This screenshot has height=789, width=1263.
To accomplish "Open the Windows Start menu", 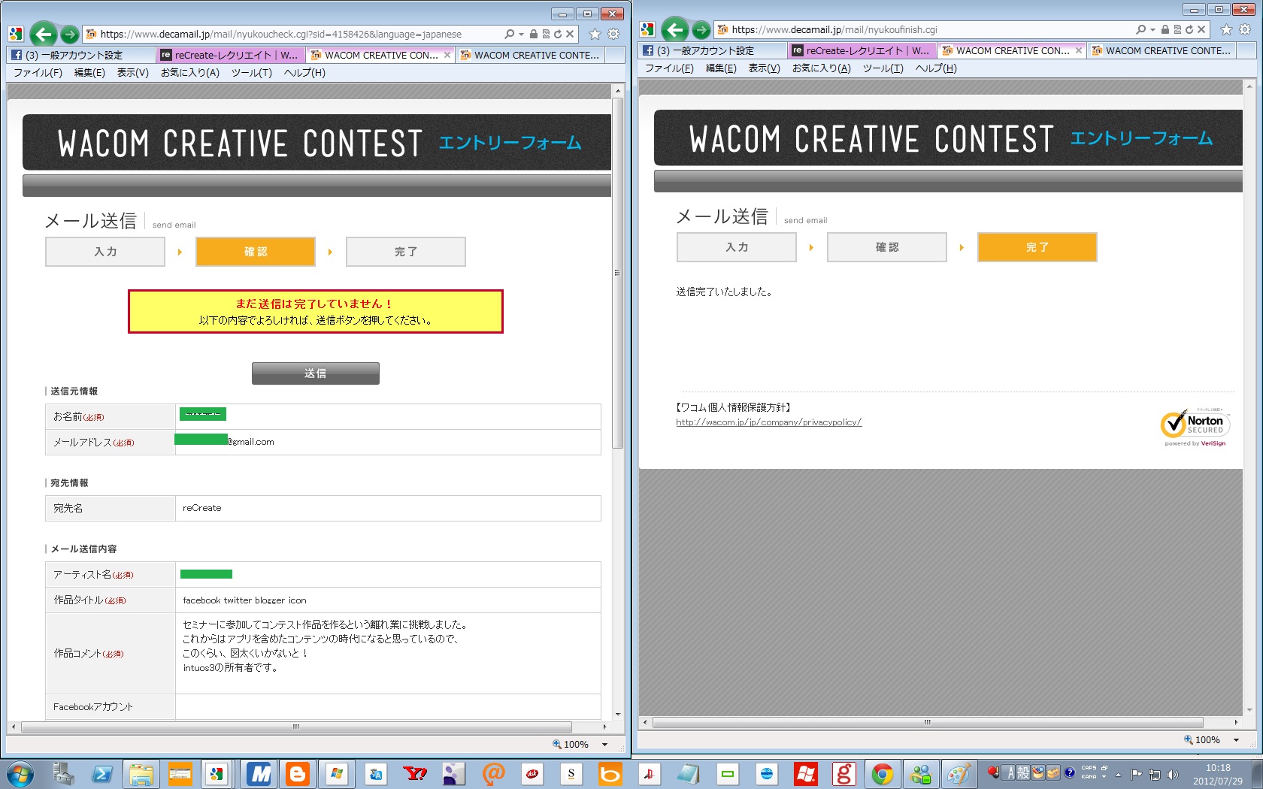I will (x=19, y=774).
